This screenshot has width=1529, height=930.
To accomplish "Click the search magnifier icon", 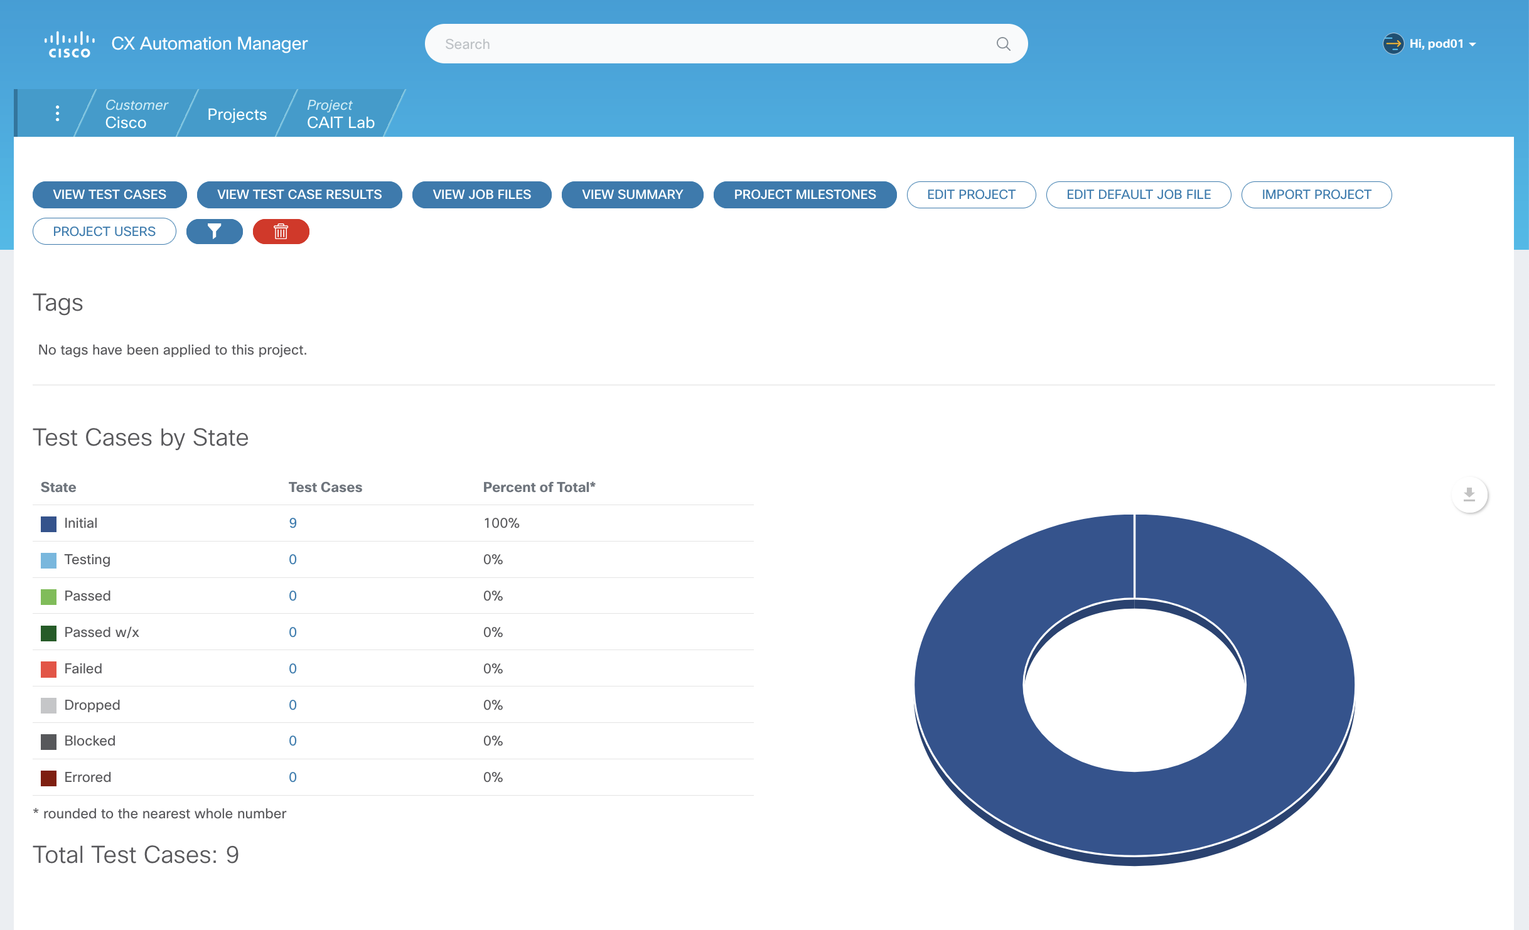I will (x=1003, y=44).
